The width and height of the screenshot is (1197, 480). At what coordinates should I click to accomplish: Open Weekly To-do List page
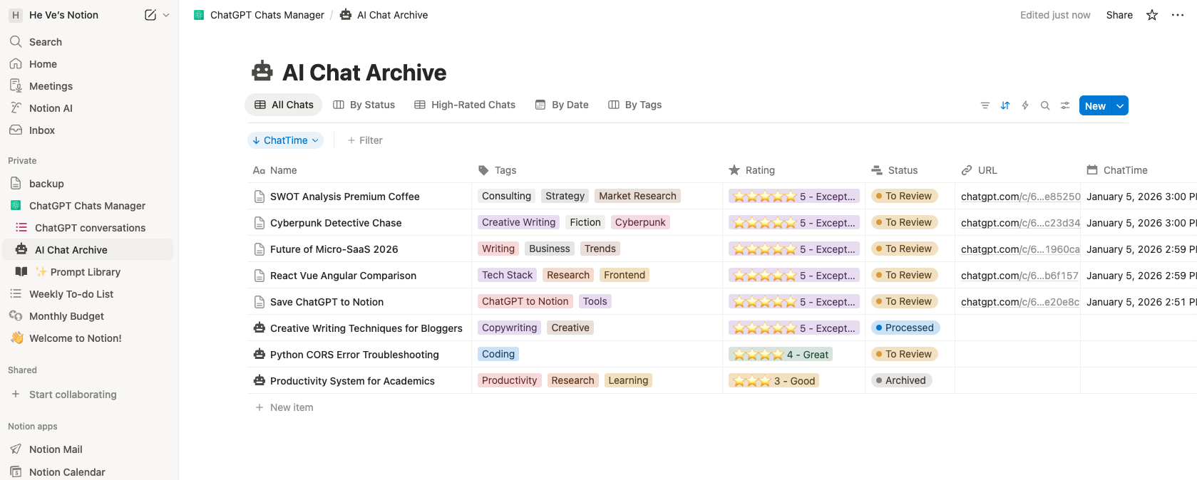pos(89,294)
